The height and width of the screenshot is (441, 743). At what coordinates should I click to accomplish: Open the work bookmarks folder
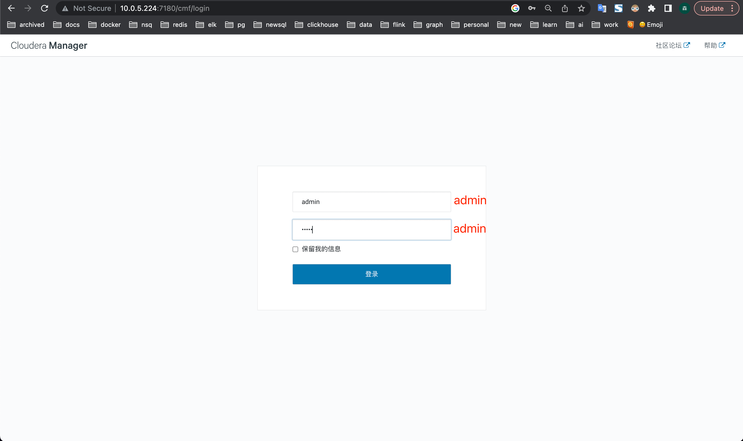click(x=605, y=25)
